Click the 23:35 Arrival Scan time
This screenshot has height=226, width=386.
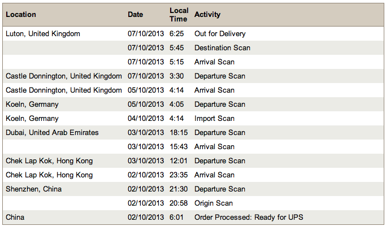click(179, 175)
